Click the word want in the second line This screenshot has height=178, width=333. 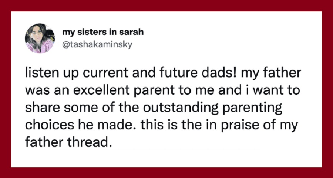(x=272, y=92)
